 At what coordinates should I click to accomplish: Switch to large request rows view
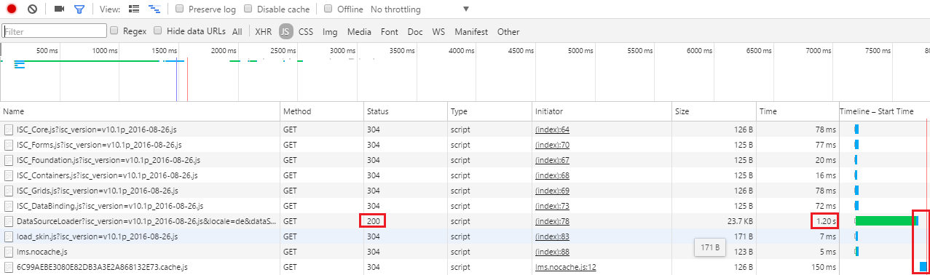click(x=133, y=9)
